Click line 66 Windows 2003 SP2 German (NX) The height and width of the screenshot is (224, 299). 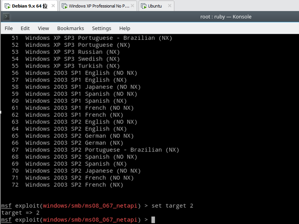pyautogui.click(x=68, y=143)
